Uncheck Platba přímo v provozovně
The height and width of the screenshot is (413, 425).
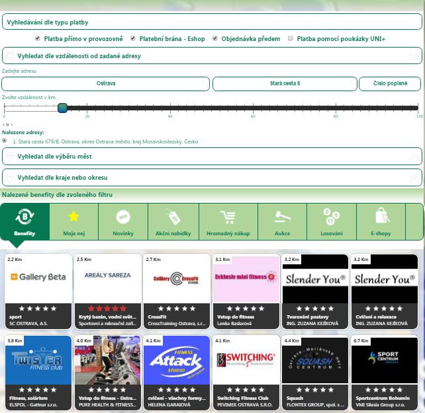click(x=38, y=38)
